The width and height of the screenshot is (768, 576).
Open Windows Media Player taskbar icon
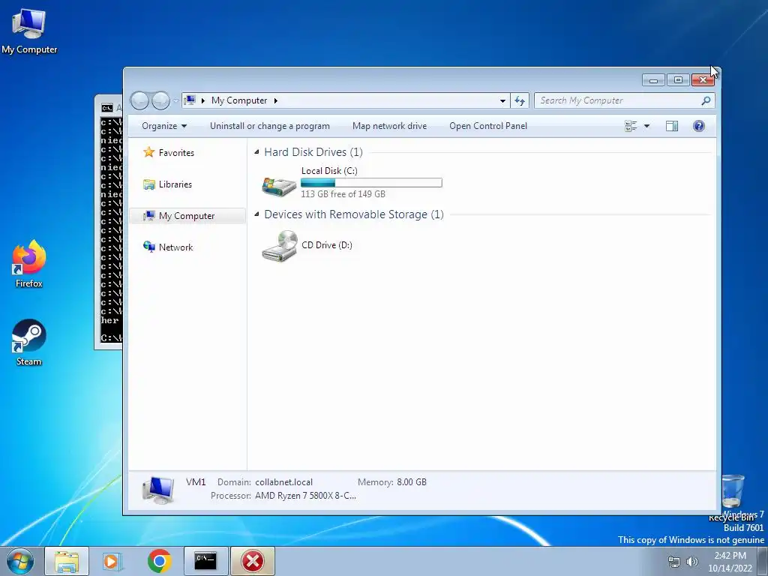click(112, 561)
